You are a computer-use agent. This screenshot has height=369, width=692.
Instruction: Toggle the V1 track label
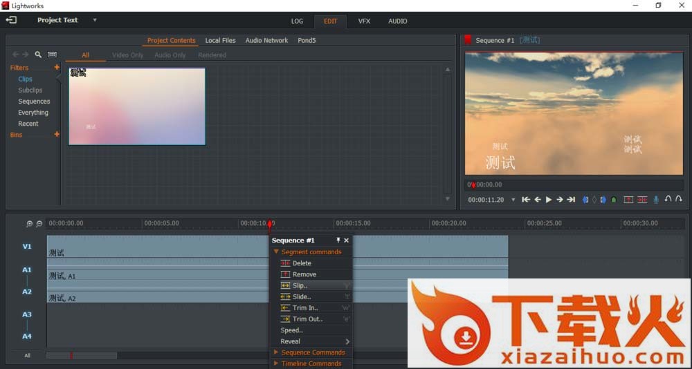pos(27,247)
